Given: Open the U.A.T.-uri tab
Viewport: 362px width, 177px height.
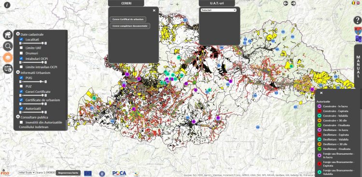Looking at the screenshot, I should [217, 3].
